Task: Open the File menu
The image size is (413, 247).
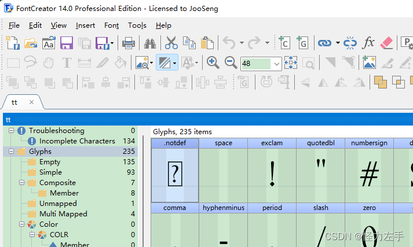Action: pyautogui.click(x=14, y=25)
